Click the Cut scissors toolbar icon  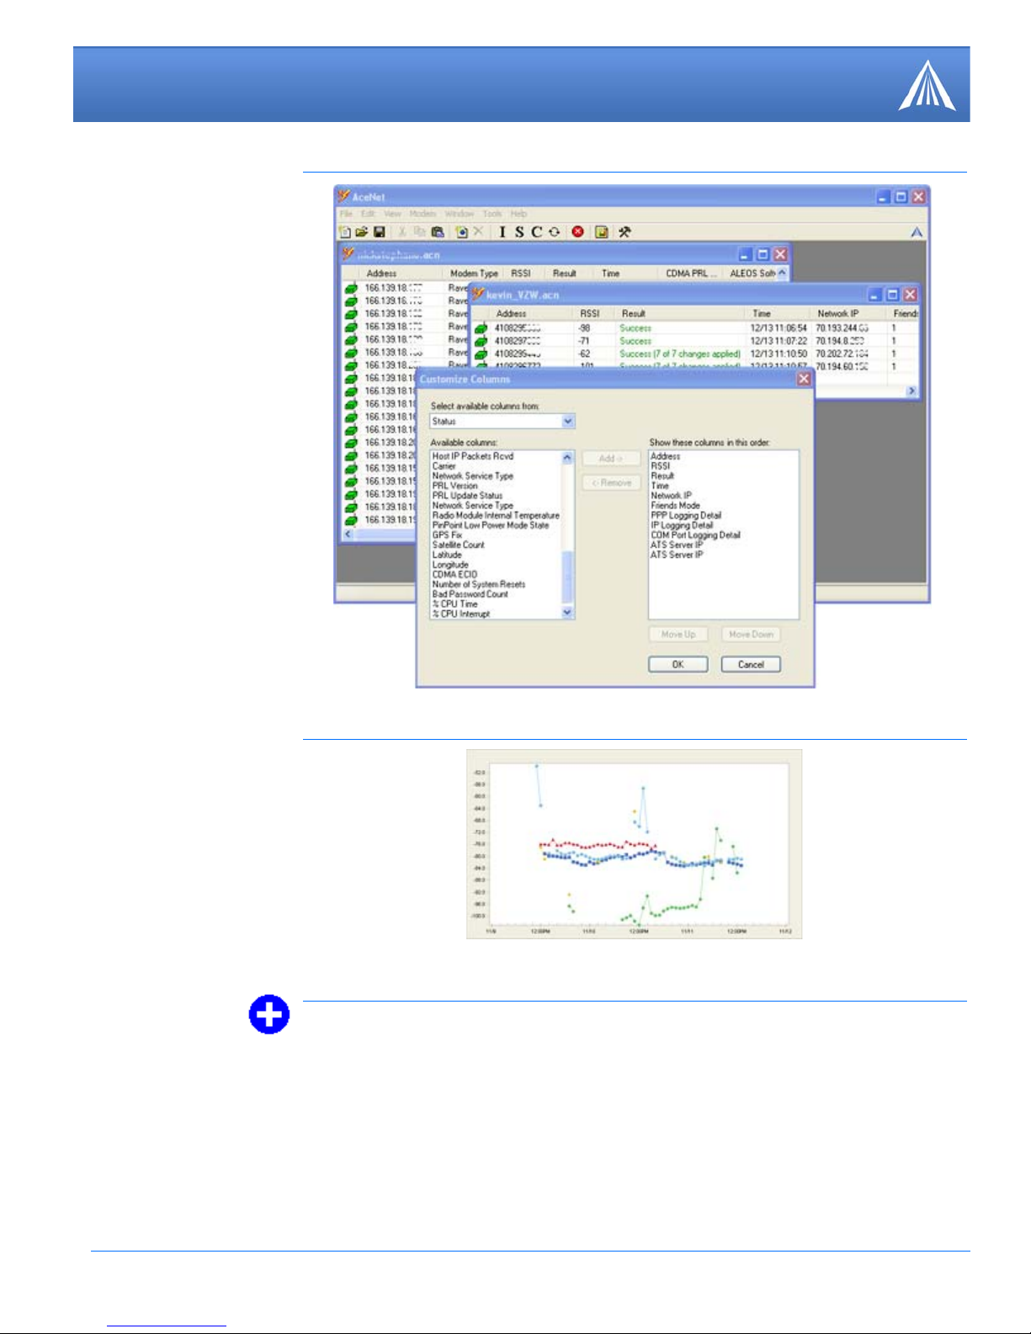(402, 231)
